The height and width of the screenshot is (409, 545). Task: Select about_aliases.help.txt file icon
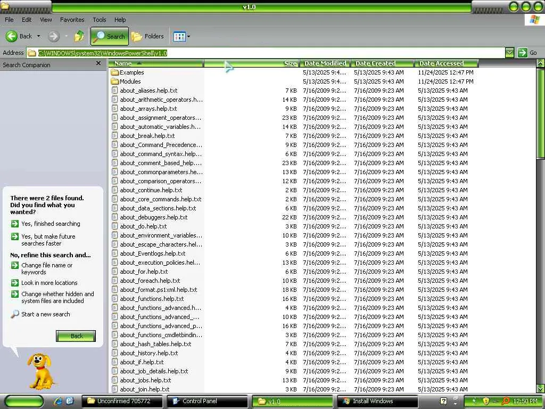coord(115,91)
